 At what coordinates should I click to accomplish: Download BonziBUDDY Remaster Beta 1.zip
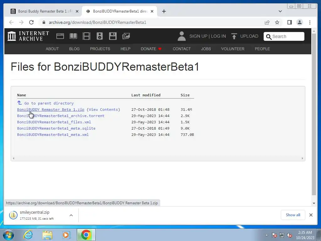coord(50,110)
